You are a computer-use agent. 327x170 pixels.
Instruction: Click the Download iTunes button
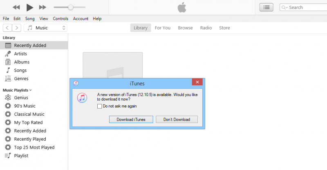click(131, 119)
